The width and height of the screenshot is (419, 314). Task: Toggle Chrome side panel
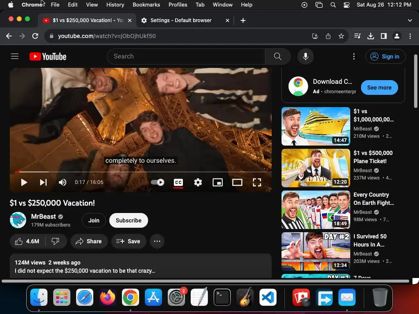[x=384, y=36]
